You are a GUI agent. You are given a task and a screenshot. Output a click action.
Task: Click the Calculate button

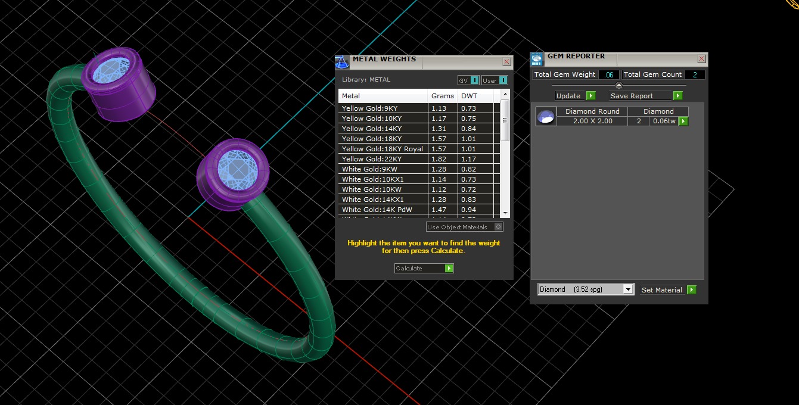tap(424, 269)
